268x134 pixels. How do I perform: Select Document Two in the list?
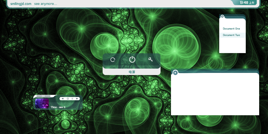(231, 35)
